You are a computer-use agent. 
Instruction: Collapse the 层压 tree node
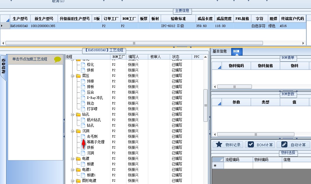pyautogui.click(x=73, y=76)
